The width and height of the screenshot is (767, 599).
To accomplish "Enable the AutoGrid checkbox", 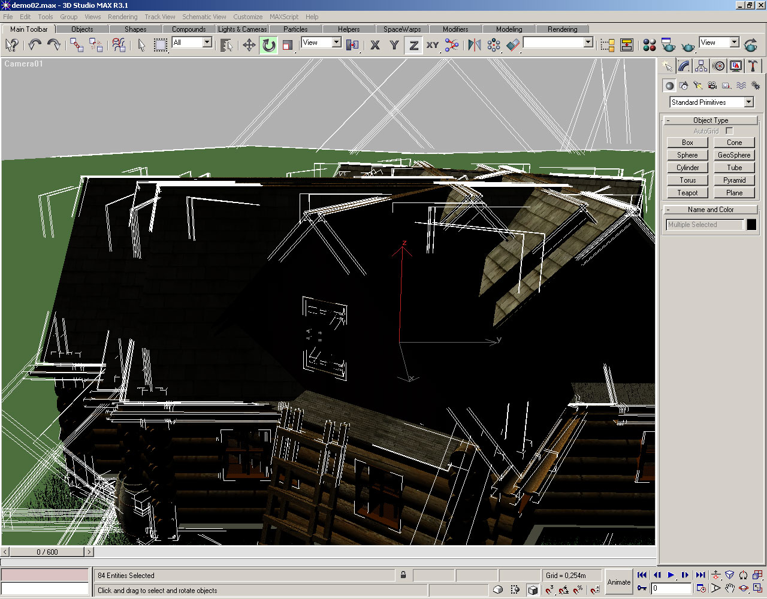I will [x=729, y=131].
